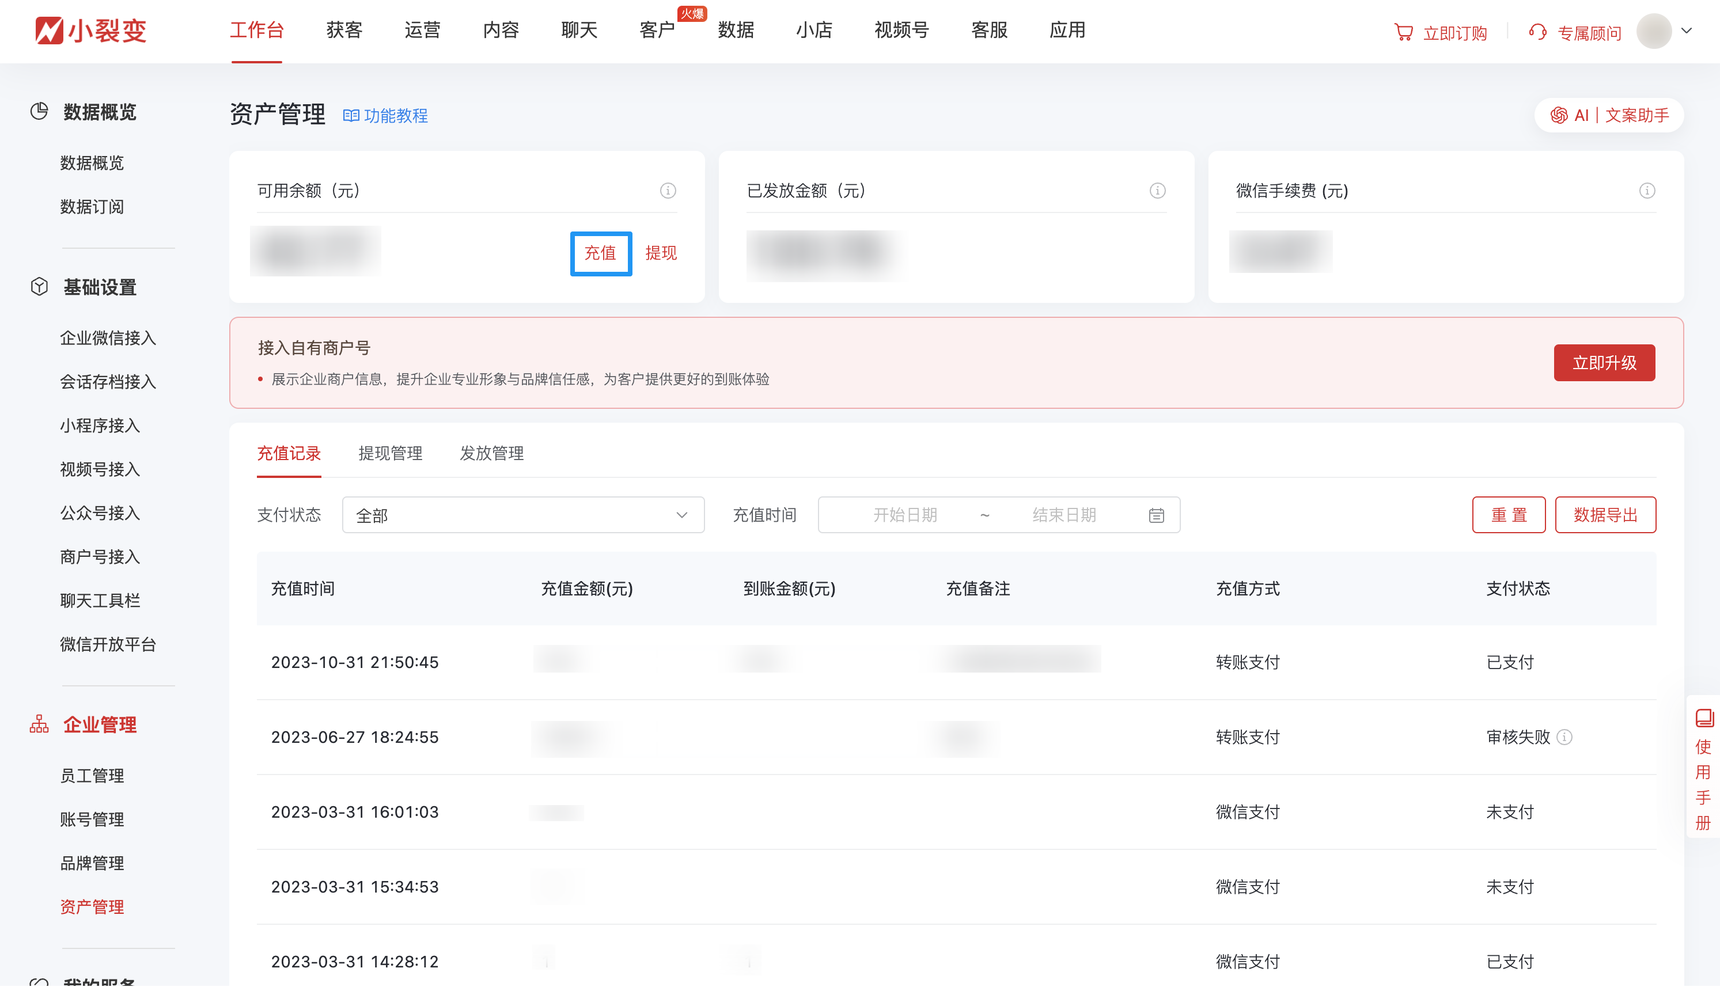Image resolution: width=1720 pixels, height=987 pixels.
Task: Click the 专属顾问 headset icon
Action: pos(1536,31)
